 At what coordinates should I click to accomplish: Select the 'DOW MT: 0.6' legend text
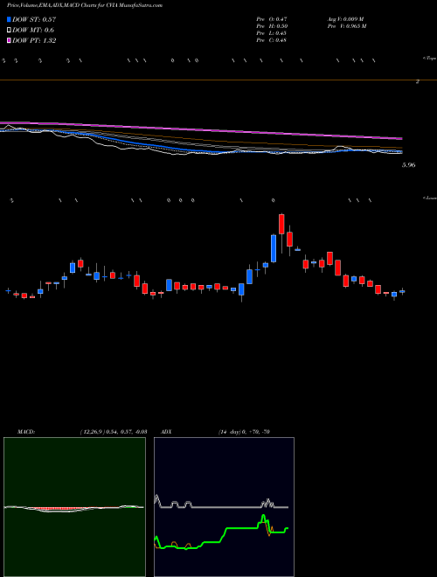click(33, 31)
